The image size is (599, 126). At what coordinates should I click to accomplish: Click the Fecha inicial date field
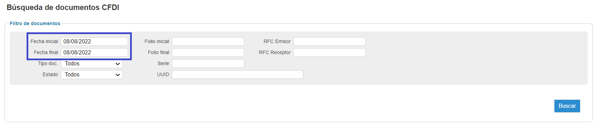94,41
